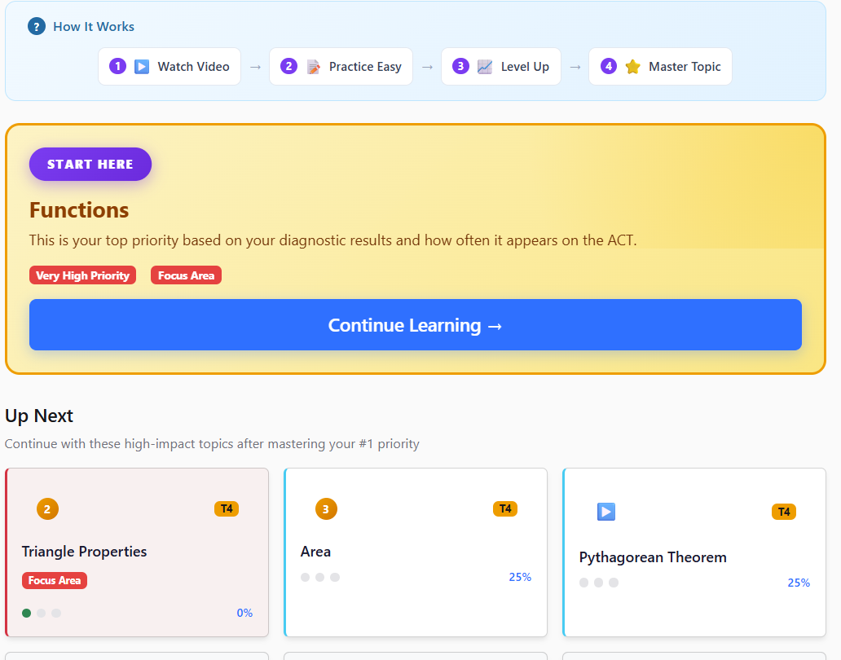Click the 25% progress on Pythagorean Theorem

(799, 583)
